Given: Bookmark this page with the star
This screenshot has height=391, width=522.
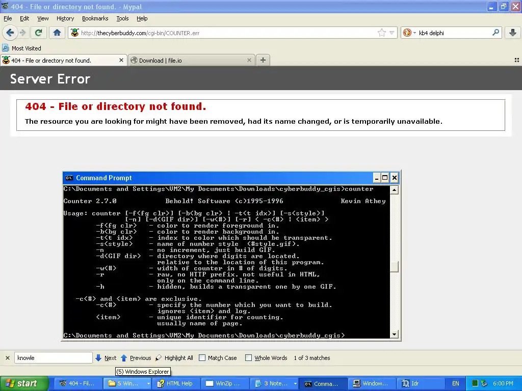Looking at the screenshot, I should (x=381, y=33).
